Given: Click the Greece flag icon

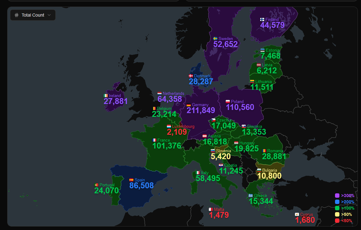Looking at the screenshot, I should (x=250, y=196).
